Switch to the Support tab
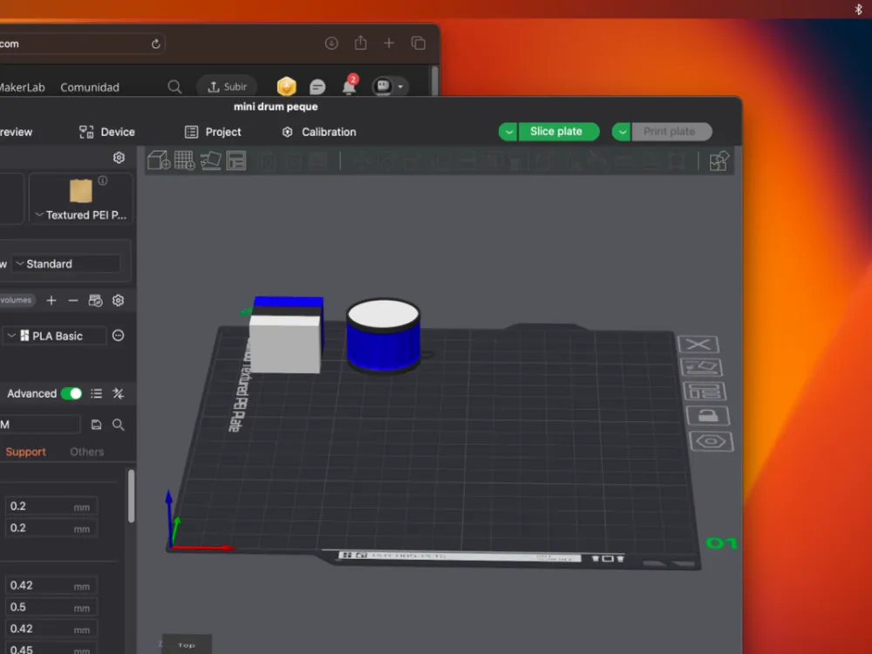The width and height of the screenshot is (872, 654). click(25, 452)
